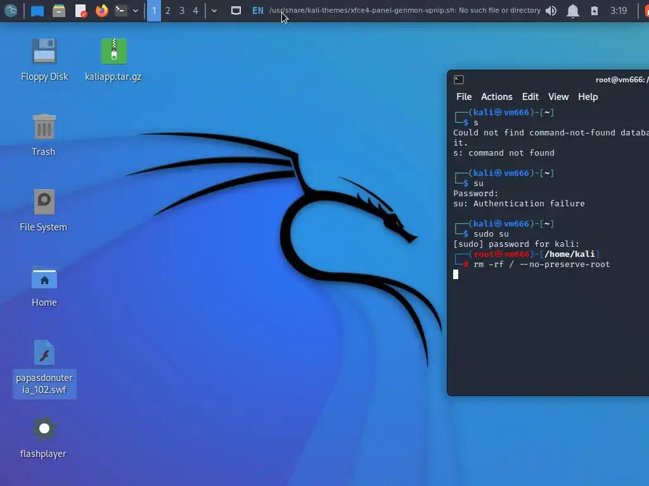Click the 'sudo su' command text

(491, 234)
